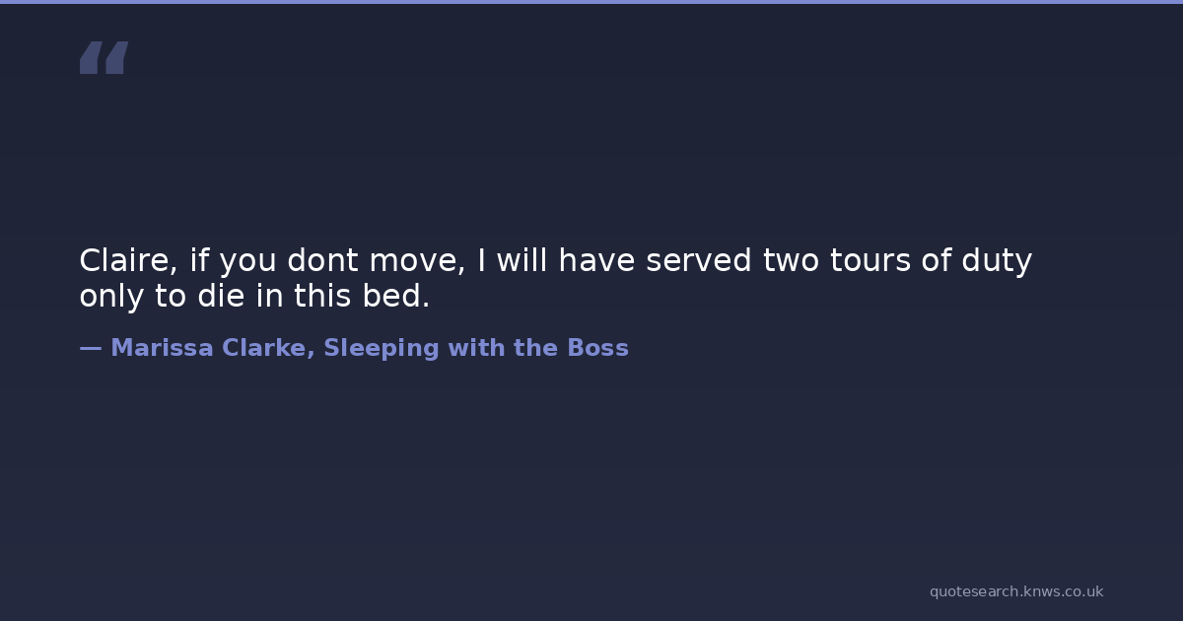Click the em dash before the author name
1183x621 pixels.
(x=90, y=348)
